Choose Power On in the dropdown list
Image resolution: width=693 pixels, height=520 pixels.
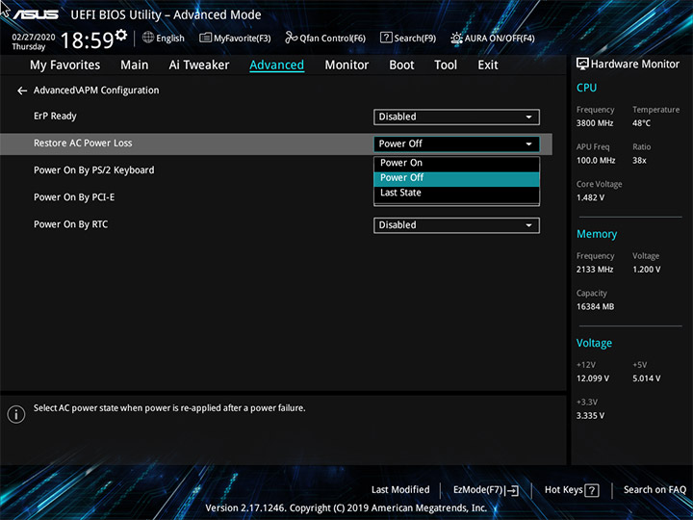click(x=456, y=163)
